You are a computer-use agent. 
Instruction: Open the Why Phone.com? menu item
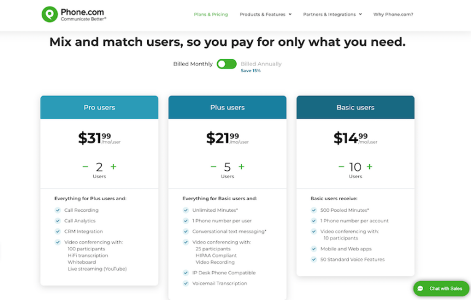393,14
